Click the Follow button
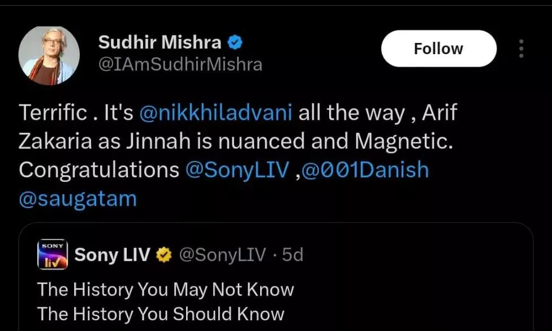Viewport: 552px width, 331px height. pyautogui.click(x=438, y=49)
